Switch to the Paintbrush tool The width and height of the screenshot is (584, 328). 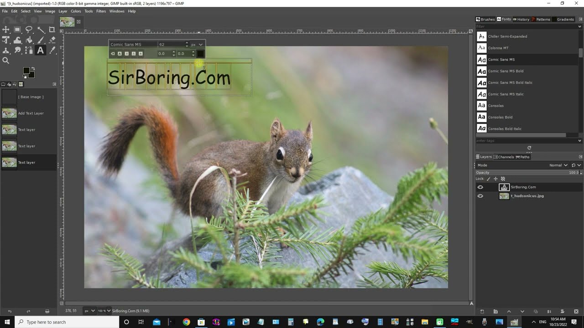tap(41, 40)
